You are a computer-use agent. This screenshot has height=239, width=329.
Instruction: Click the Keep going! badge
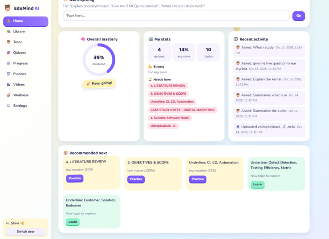point(99,83)
